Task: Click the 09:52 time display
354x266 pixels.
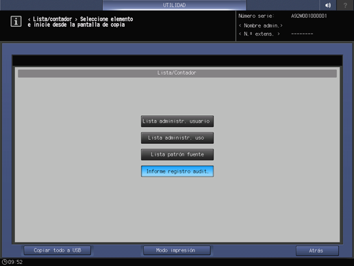Action: 15,262
